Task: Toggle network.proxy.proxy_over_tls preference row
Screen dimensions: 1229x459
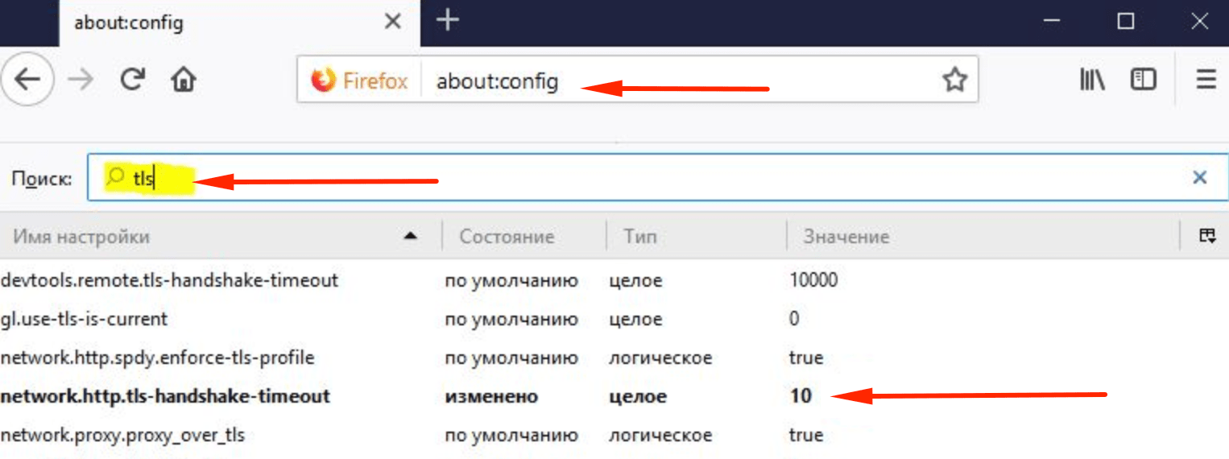Action: pyautogui.click(x=122, y=436)
